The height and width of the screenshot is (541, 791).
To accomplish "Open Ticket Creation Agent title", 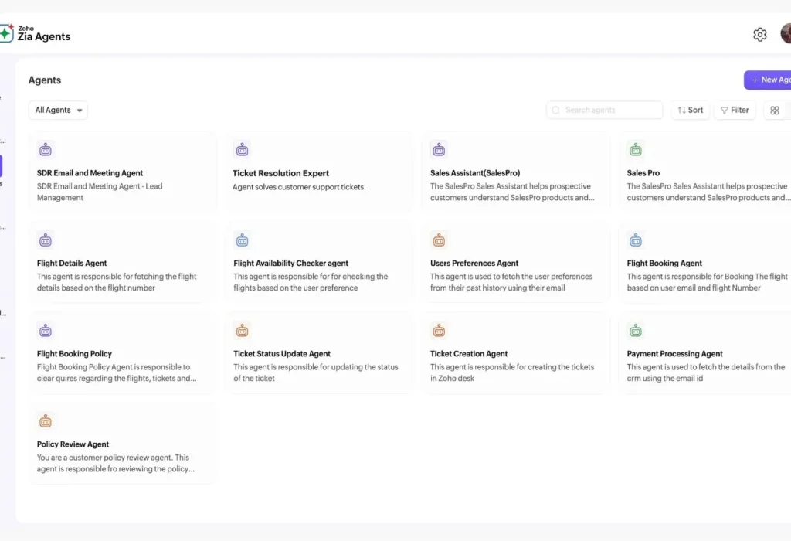I will point(469,354).
